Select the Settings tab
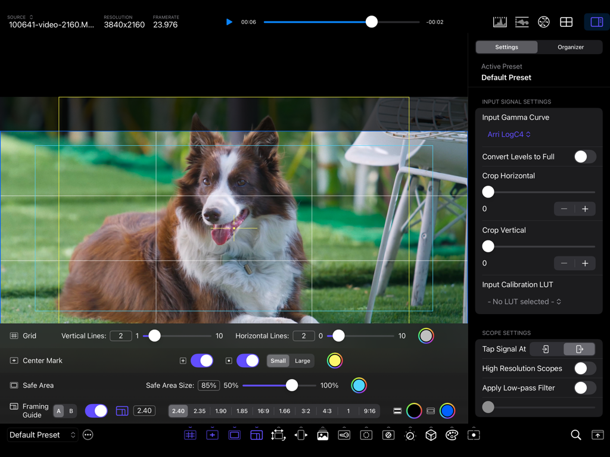The image size is (610, 457). pos(506,46)
